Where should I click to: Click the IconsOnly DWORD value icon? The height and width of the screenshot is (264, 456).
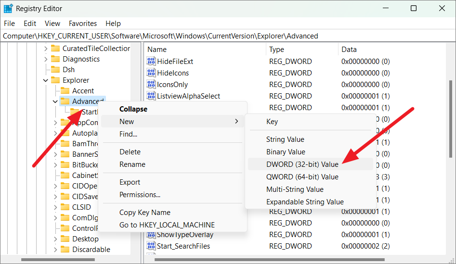(151, 85)
